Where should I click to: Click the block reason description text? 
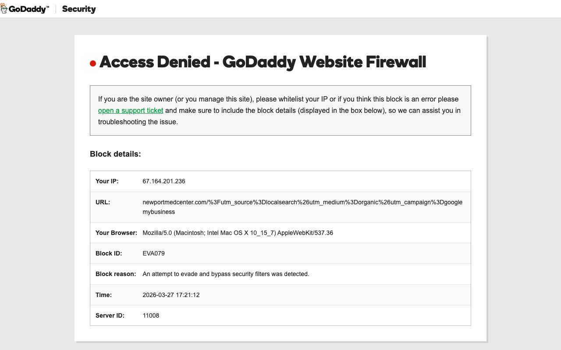tap(226, 274)
